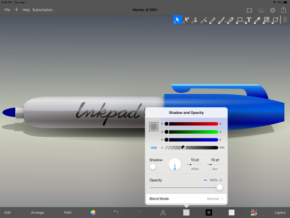Open the File menu
This screenshot has width=290, height=218.
7,10
